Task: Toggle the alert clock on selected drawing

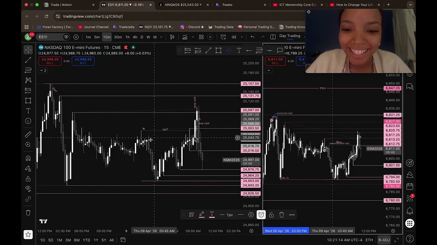Action: pos(261,215)
